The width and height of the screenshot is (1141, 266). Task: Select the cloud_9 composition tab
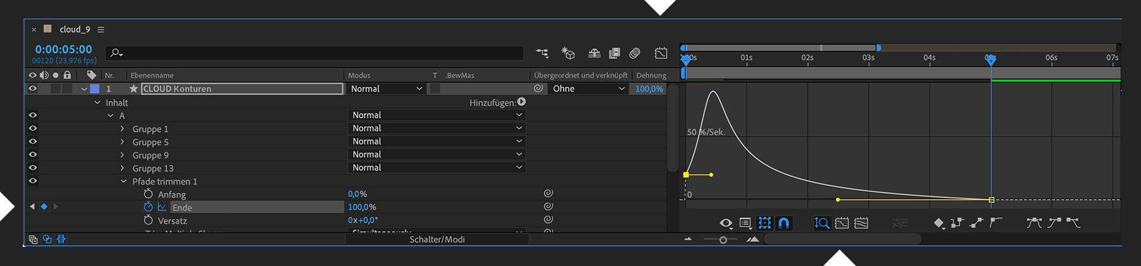[x=75, y=29]
